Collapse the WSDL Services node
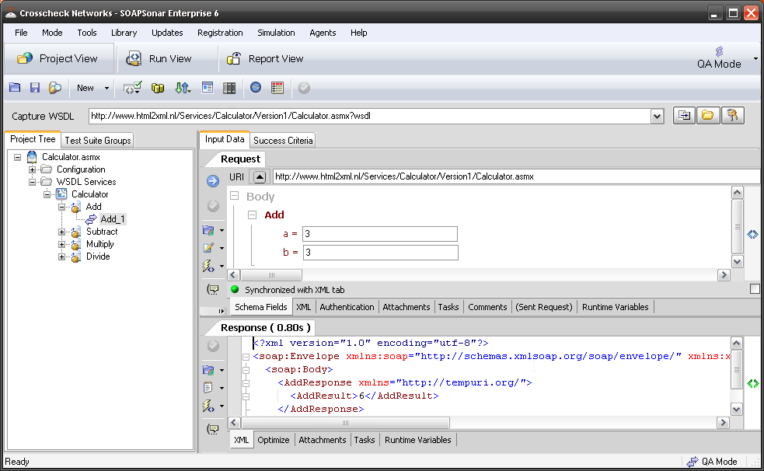 [32, 182]
